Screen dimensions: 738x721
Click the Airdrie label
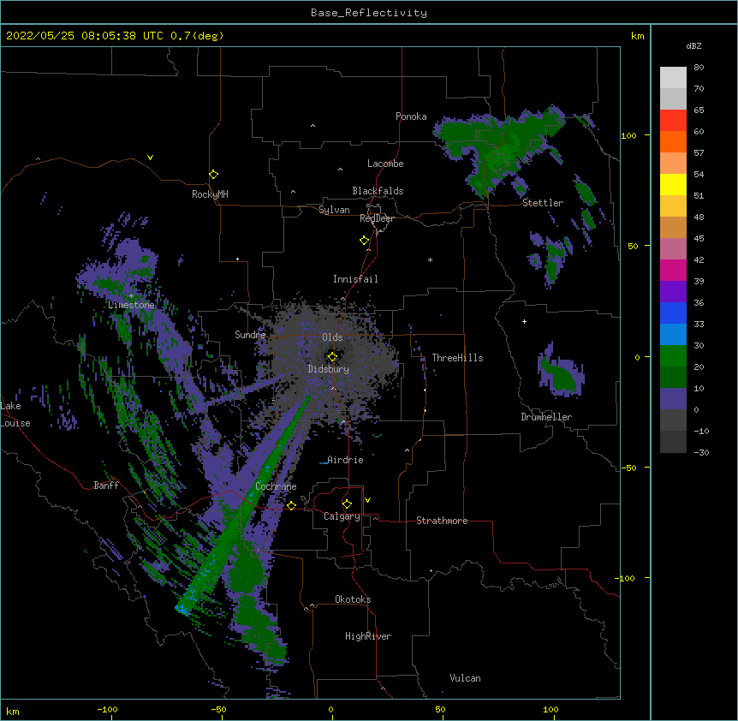(345, 460)
